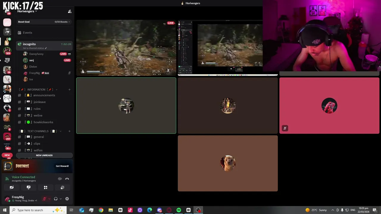Click Get Reward! on the Fortnite banner
Image resolution: width=381 pixels, height=214 pixels.
[62, 166]
